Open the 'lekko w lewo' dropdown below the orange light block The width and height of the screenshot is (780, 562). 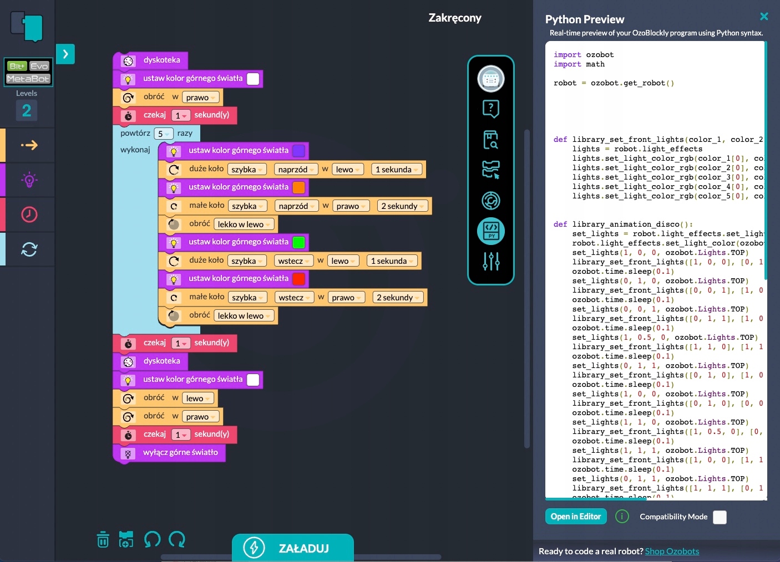point(244,224)
